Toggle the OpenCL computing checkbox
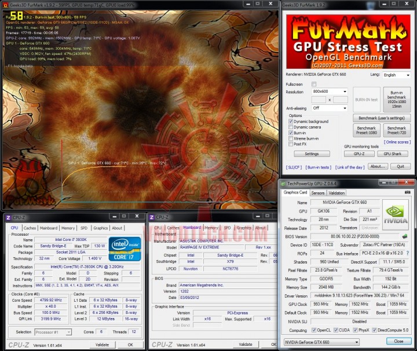417x351 pixels. (314, 330)
